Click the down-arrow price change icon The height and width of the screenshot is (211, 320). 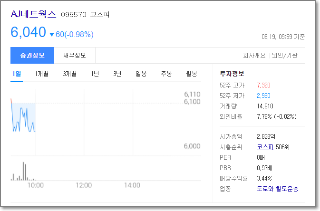click(52, 35)
